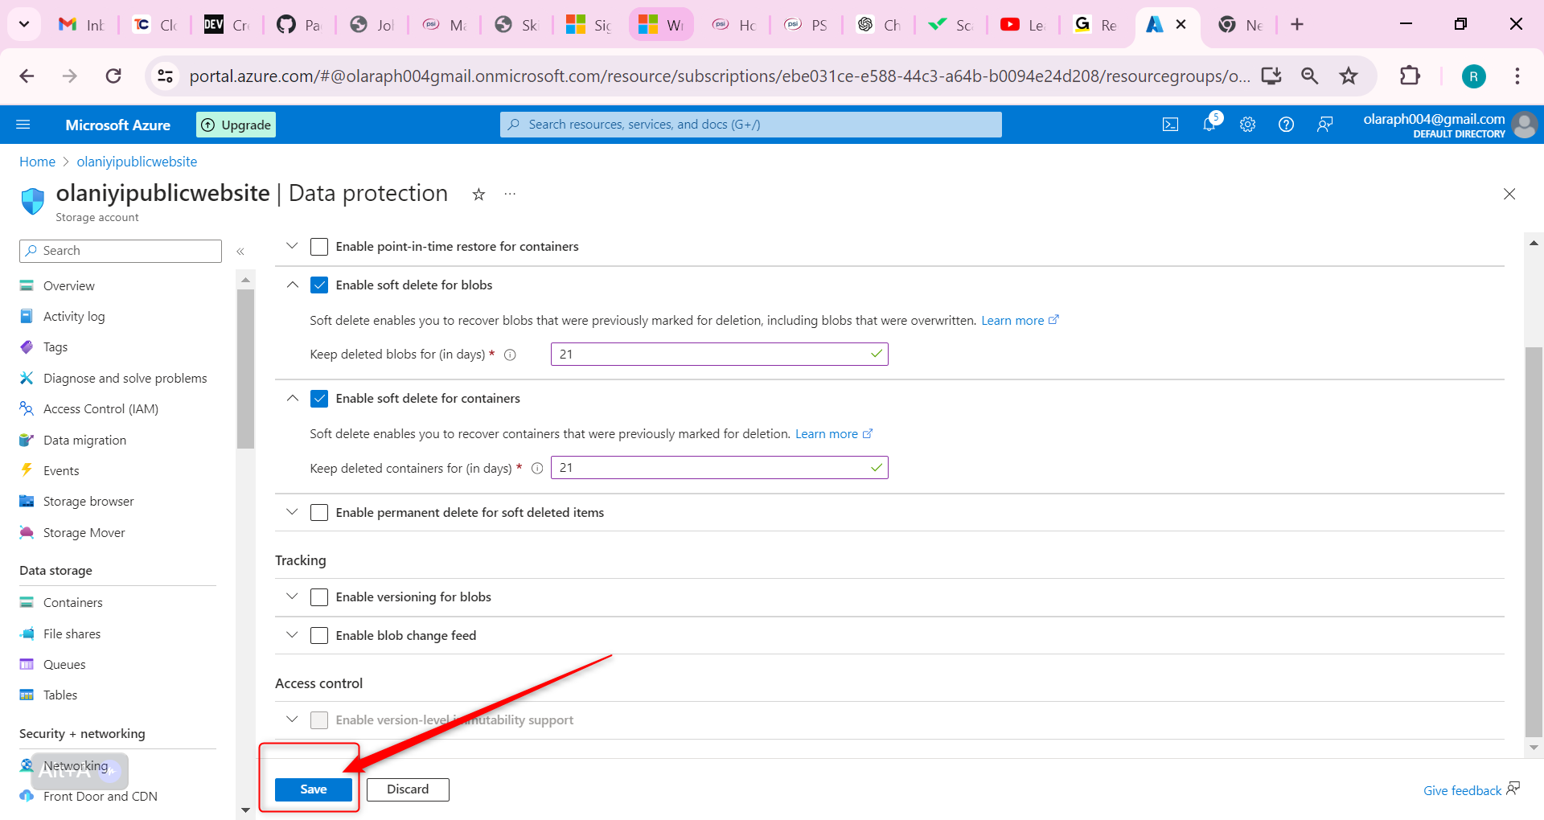This screenshot has width=1544, height=820.
Task: Open a new browser tab
Action: (1297, 24)
